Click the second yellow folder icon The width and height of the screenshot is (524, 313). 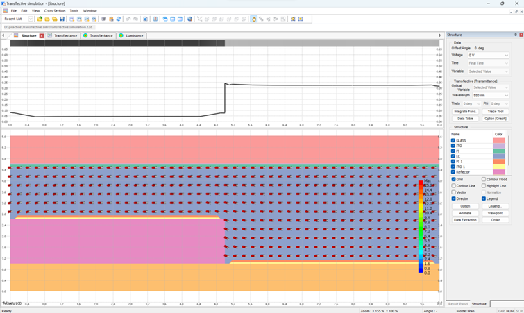[x=47, y=19]
